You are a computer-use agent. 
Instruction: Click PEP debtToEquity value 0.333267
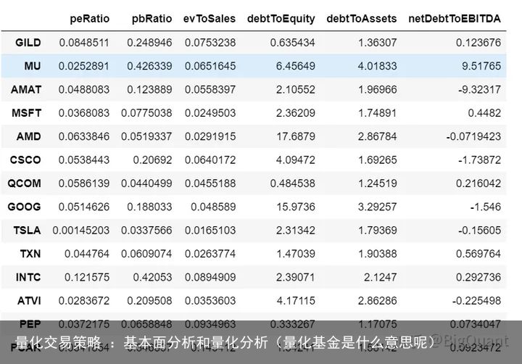(293, 324)
